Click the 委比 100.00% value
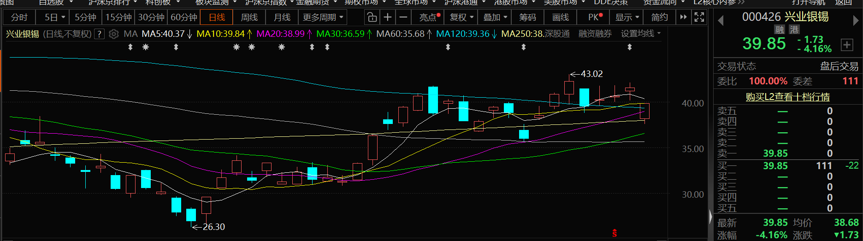 (768, 81)
